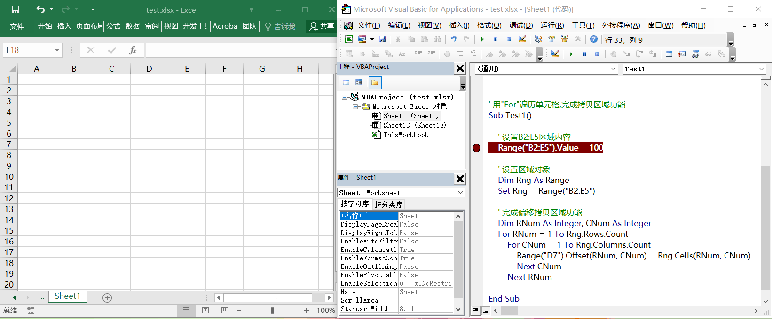772x319 pixels.
Task: Click Indent icon on the Edit toolbar
Action: (x=418, y=54)
